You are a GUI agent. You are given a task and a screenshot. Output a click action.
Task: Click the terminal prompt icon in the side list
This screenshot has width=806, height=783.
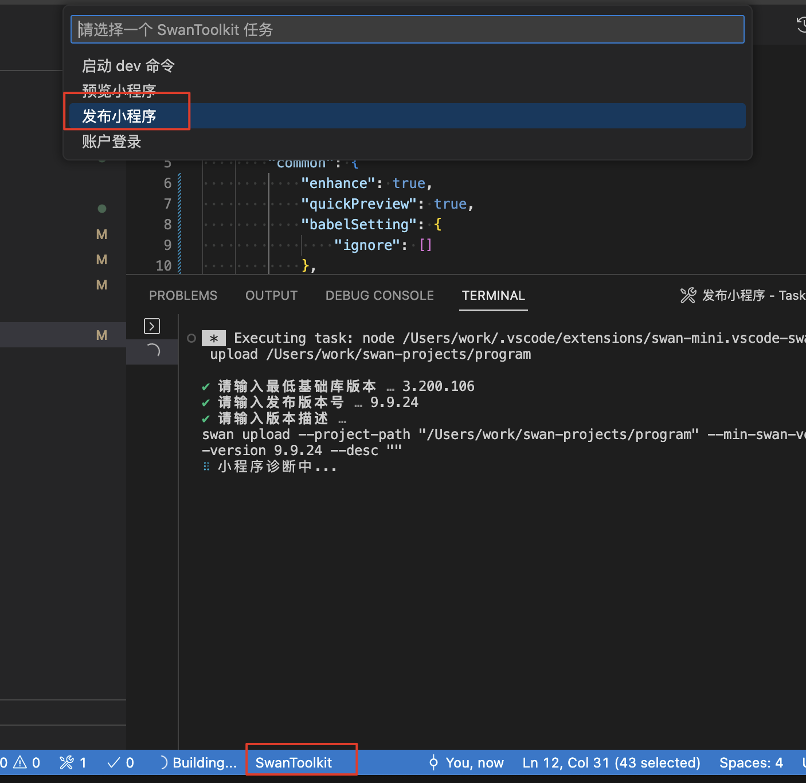(152, 326)
